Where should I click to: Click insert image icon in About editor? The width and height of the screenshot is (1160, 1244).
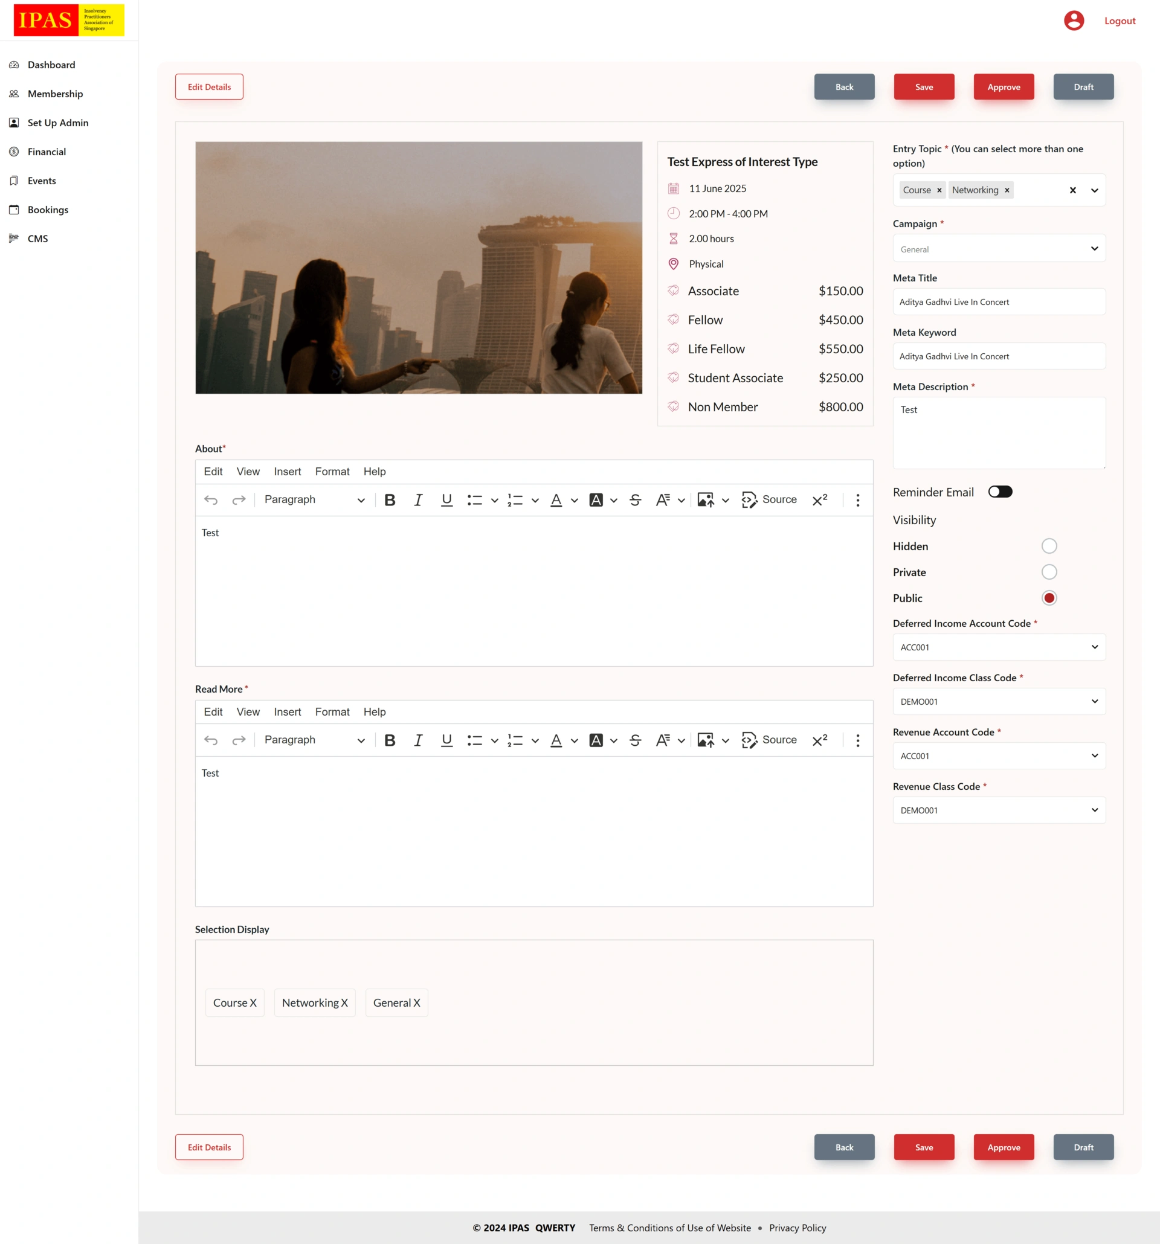pos(706,499)
